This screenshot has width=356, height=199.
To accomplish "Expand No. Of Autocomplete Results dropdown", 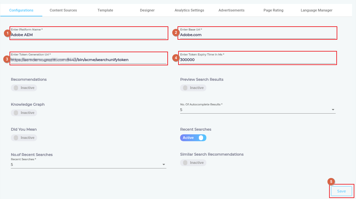I will pyautogui.click(x=258, y=110).
